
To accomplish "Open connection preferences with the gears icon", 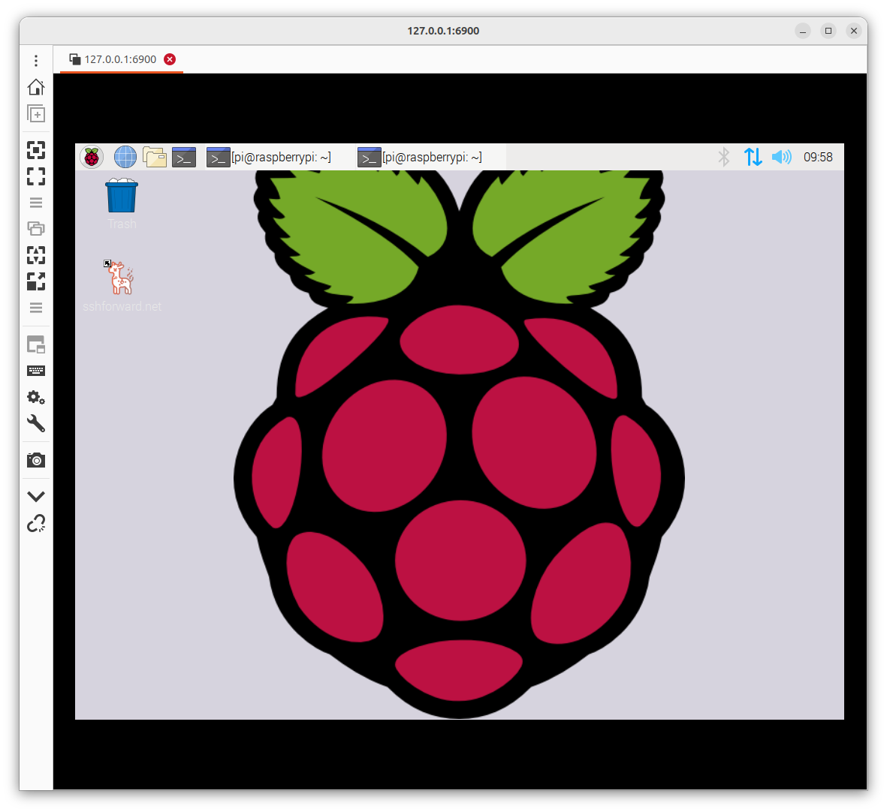I will click(35, 397).
